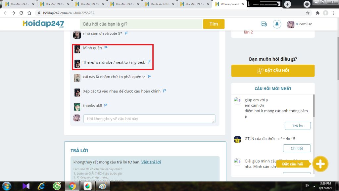
Task: Focus the 'Hỏi khongthuy về câu hỏi này' field
Action: pos(149,119)
